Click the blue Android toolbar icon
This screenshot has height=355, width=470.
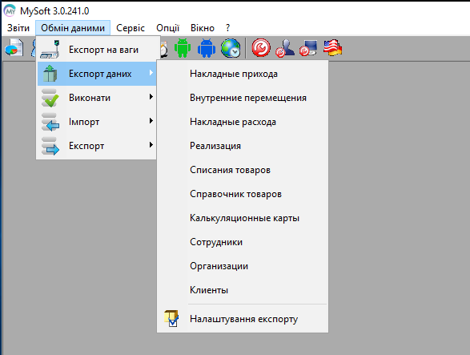pos(207,48)
